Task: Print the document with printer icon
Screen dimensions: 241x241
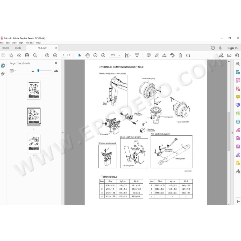Action: click(x=27, y=55)
